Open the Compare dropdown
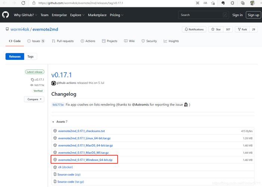This screenshot has height=187, width=262. click(34, 99)
